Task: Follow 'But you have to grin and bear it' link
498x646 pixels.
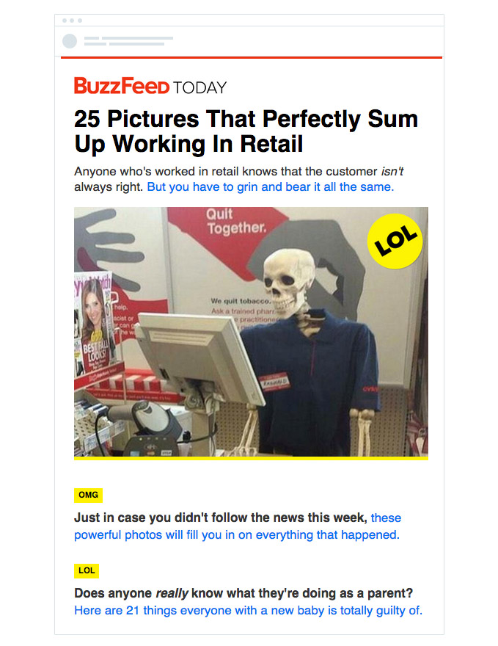Action: click(x=271, y=187)
